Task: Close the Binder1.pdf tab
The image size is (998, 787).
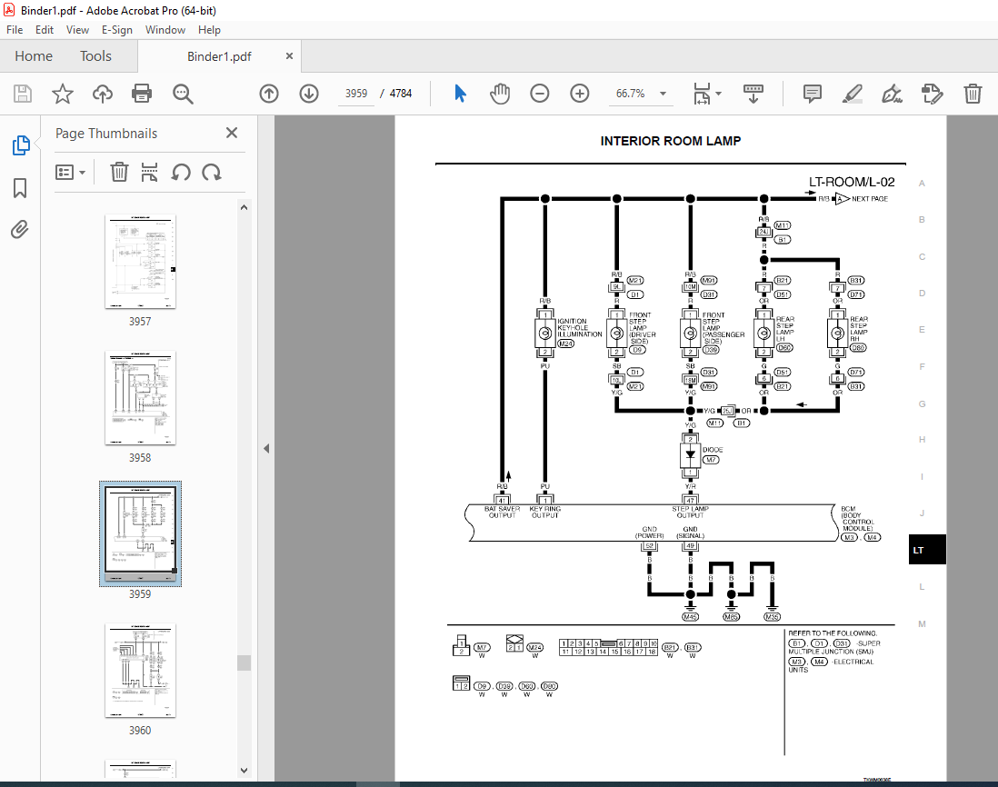Action: pos(289,56)
